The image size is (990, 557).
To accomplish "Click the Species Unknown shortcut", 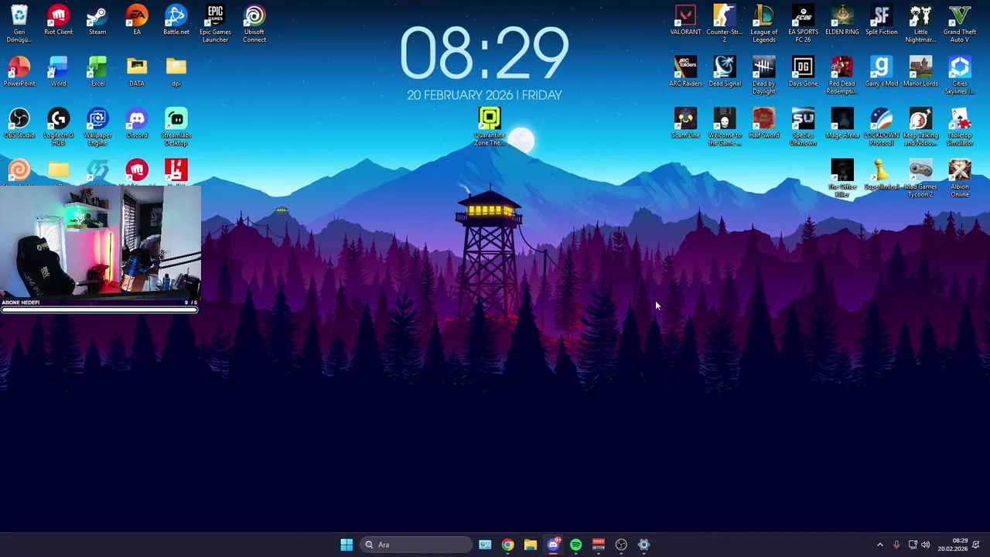I will pos(803,127).
